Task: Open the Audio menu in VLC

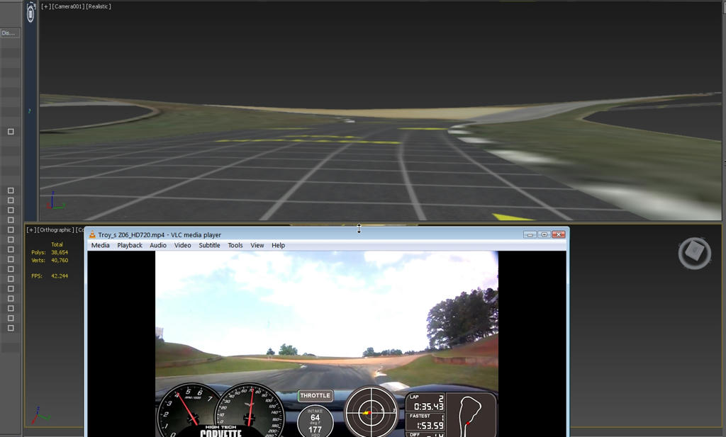Action: (x=158, y=246)
